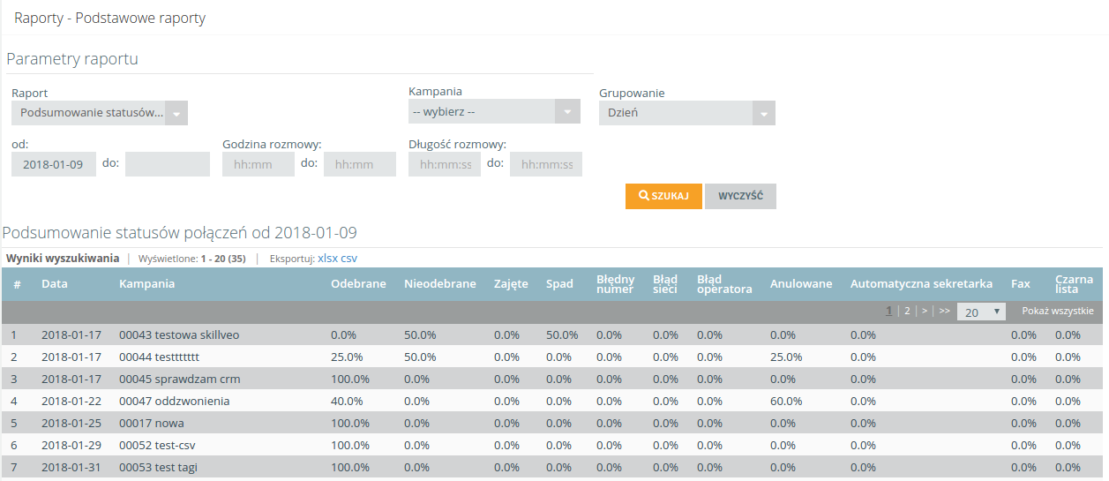
Task: Sort by Zajęte column header
Action: [x=511, y=284]
